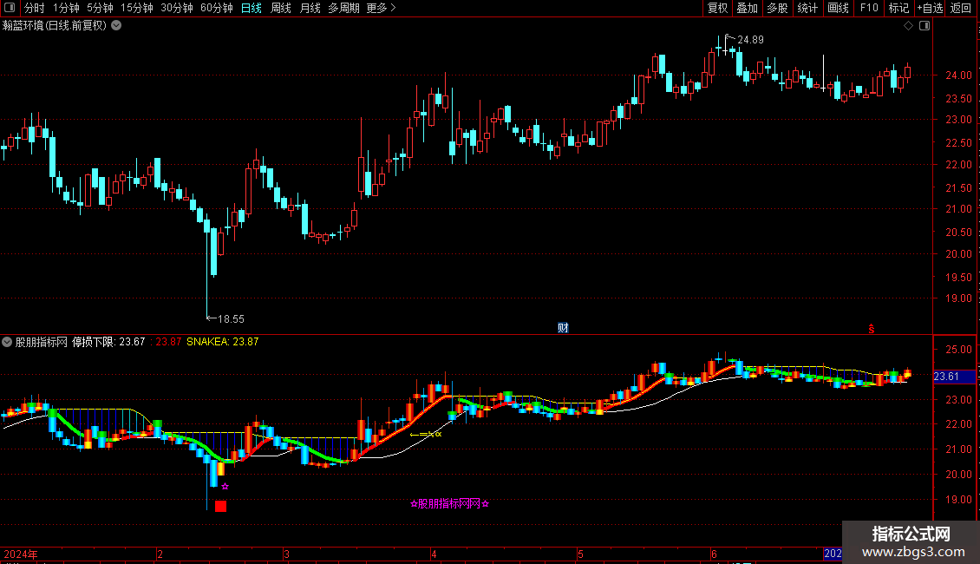Select the 30分钟 period tab
This screenshot has height=564, width=980.
176,8
